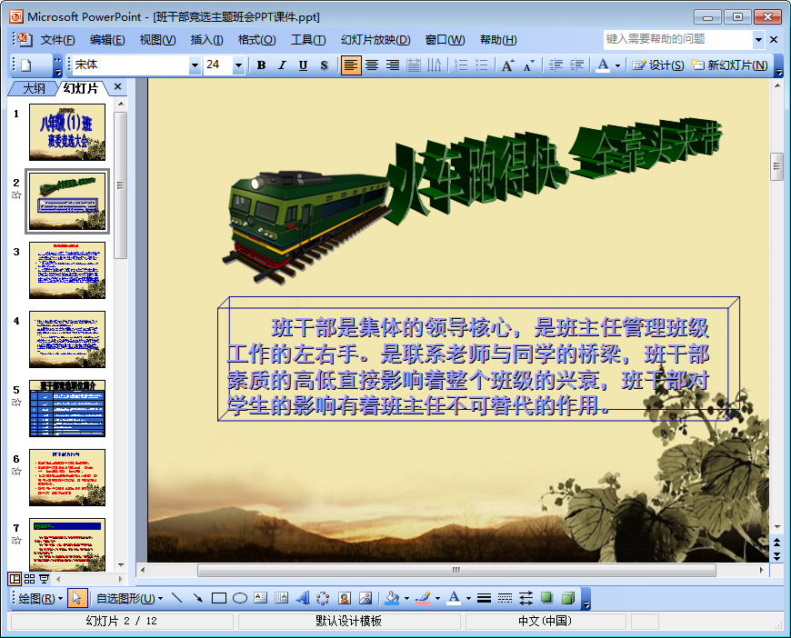The width and height of the screenshot is (791, 638).
Task: Apply font color from formatting toolbar
Action: (603, 65)
